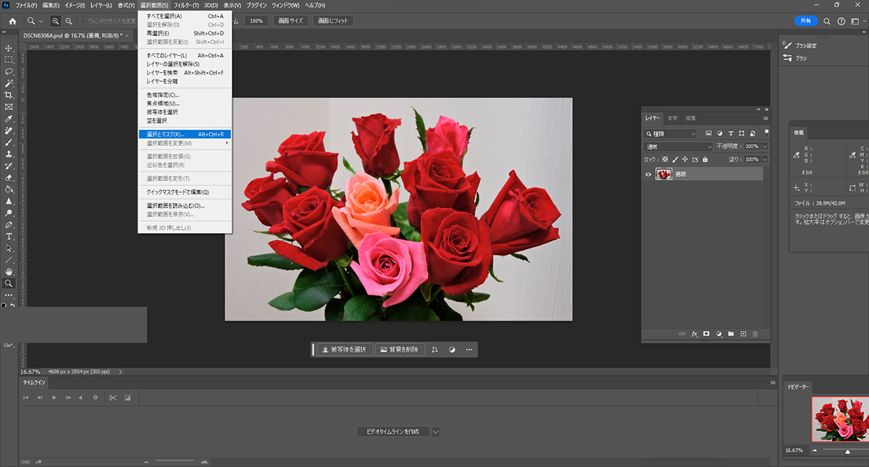The width and height of the screenshot is (869, 467).
Task: Click the Home icon in options bar
Action: click(x=12, y=21)
